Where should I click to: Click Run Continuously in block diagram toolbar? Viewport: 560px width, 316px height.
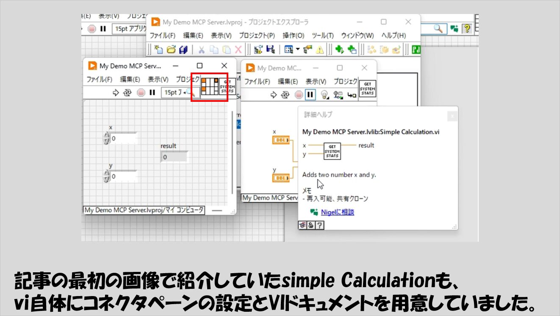[x=286, y=95]
